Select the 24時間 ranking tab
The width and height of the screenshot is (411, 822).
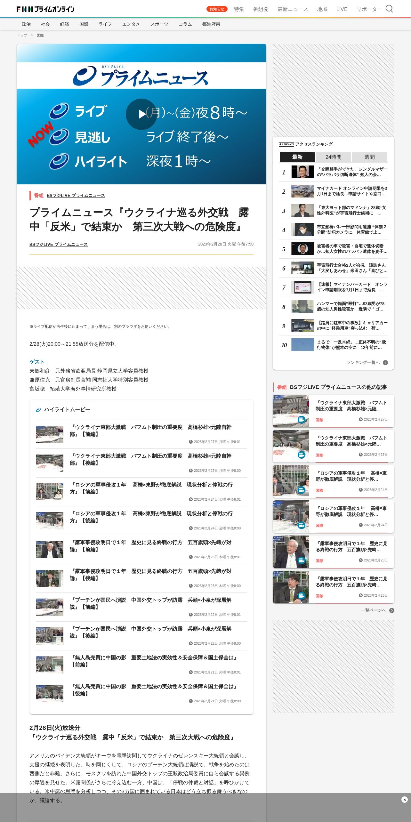point(333,157)
